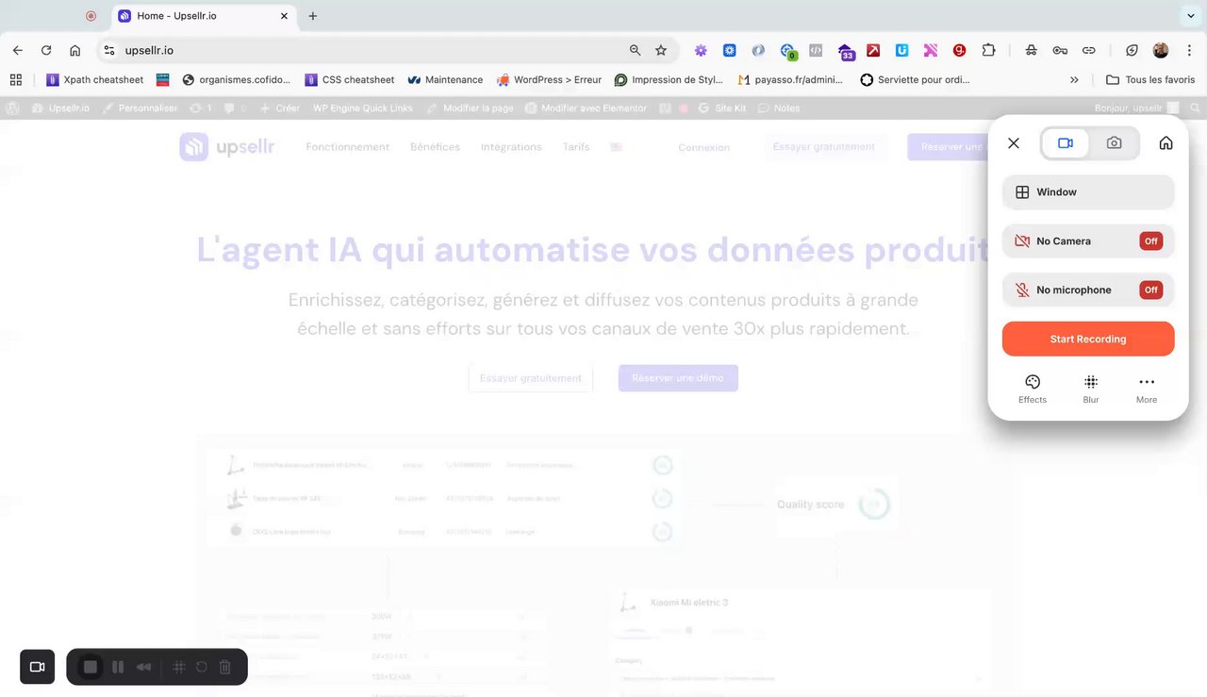Screen dimensions: 1207x697
Task: Click the pause button in recording toolbar
Action: pyautogui.click(x=118, y=667)
